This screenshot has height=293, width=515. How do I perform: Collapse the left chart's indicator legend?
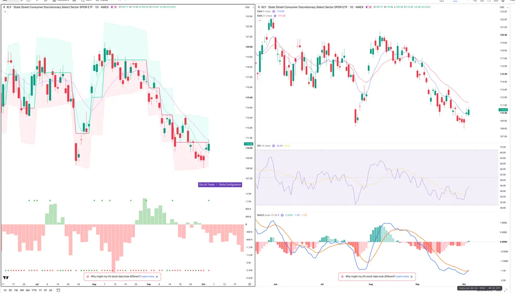click(x=5, y=12)
